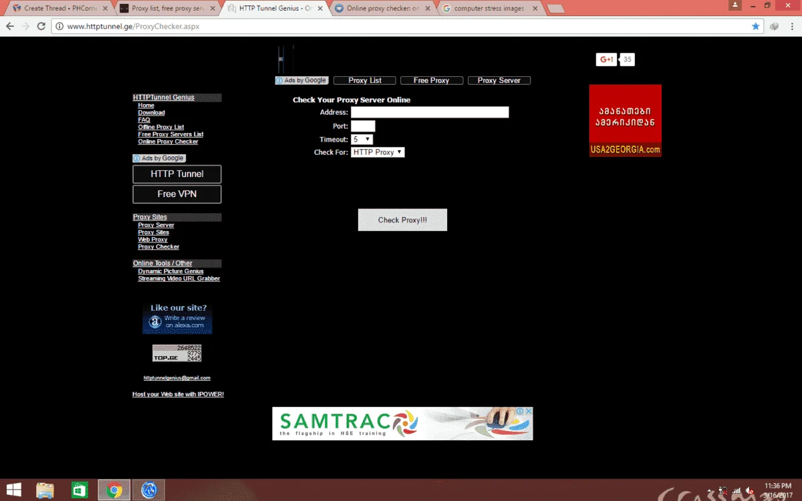This screenshot has height=501, width=802.
Task: Click the HTTP Tunnel ad button
Action: tap(177, 174)
